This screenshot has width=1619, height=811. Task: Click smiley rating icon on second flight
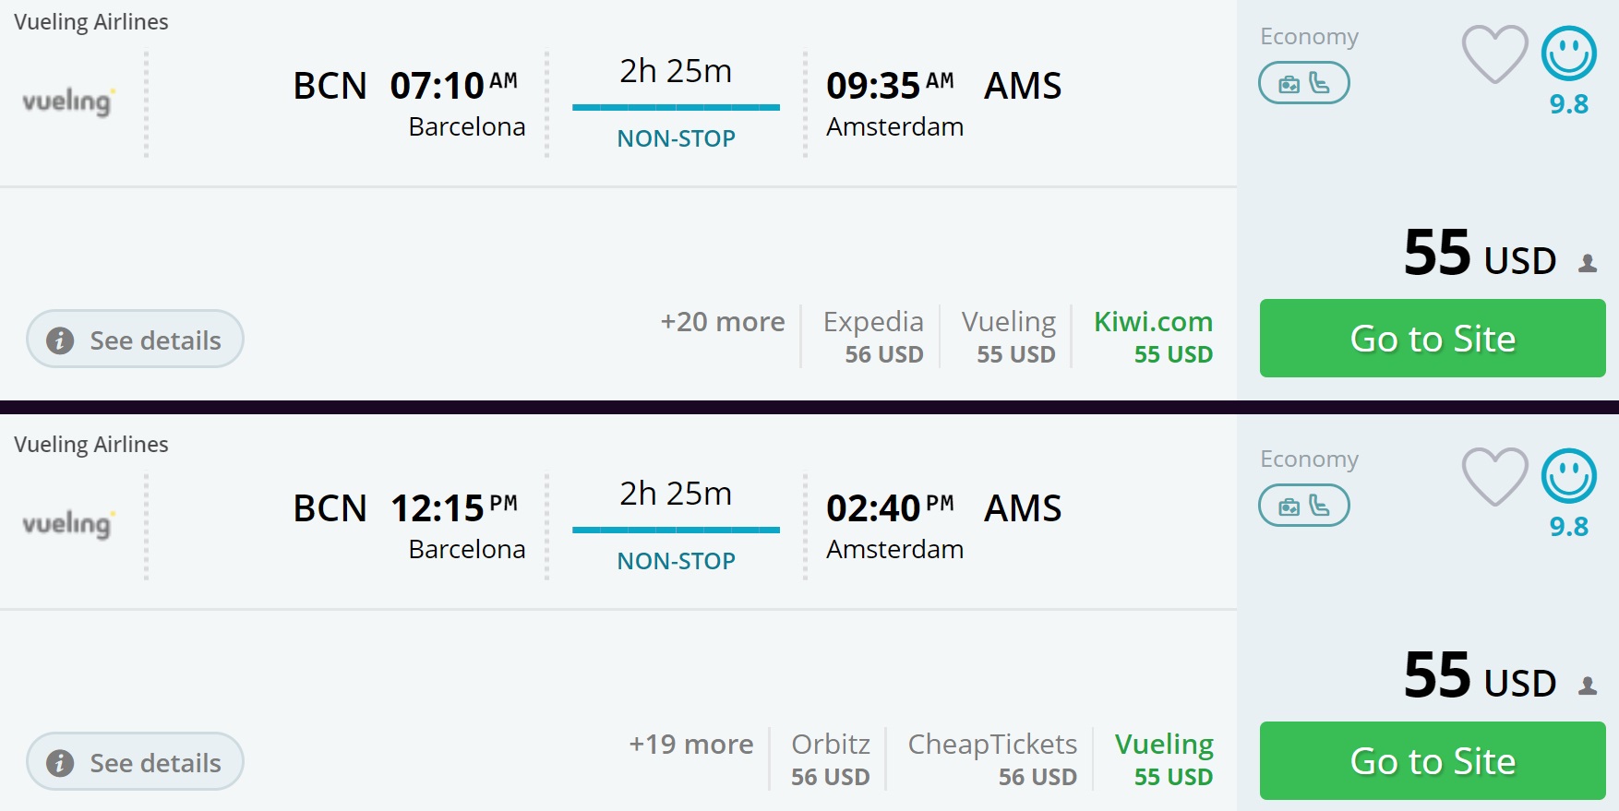(1568, 476)
